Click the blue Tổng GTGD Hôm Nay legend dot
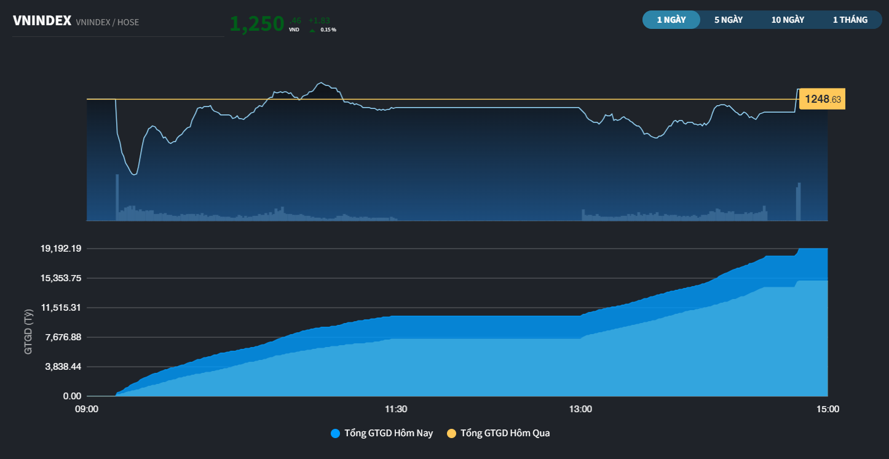 [335, 433]
